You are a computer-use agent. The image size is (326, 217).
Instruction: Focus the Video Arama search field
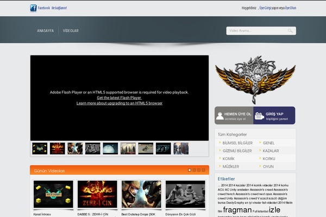261,31
